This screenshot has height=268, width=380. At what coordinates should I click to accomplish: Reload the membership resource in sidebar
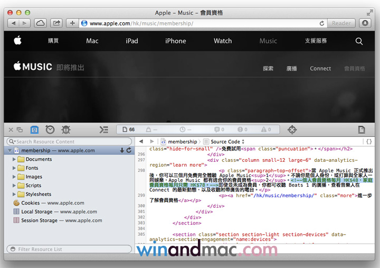pos(129,151)
